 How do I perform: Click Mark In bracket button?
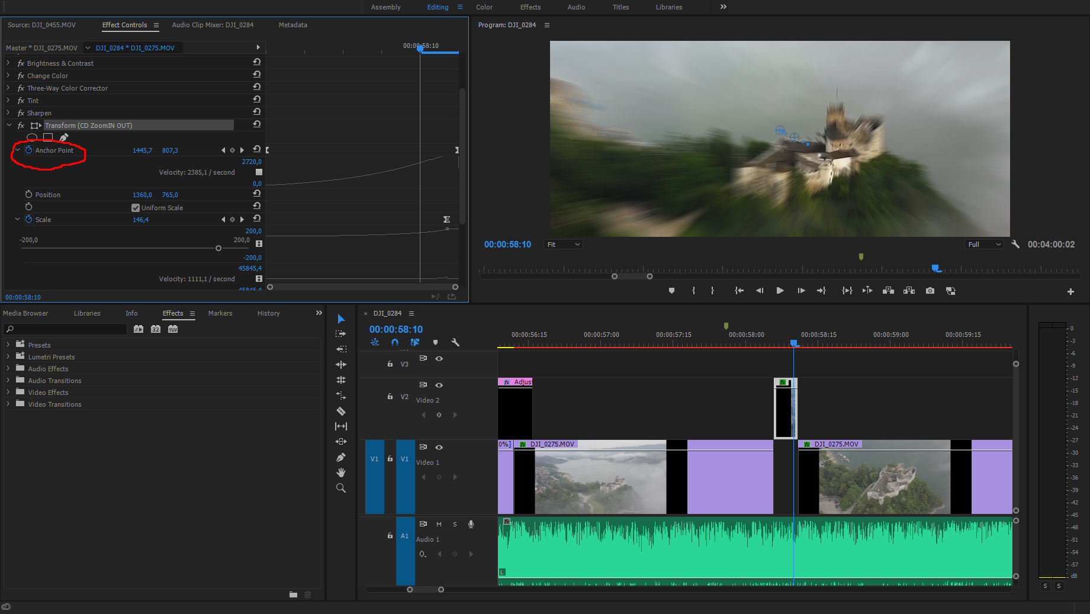693,291
